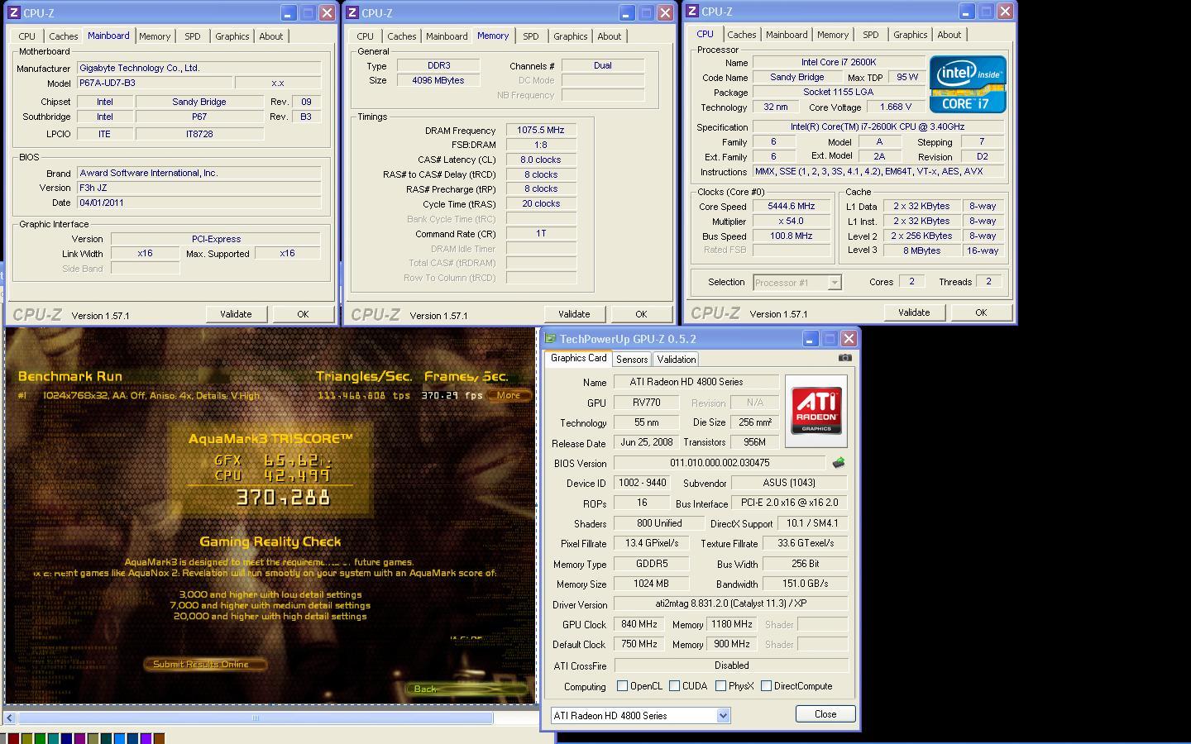The height and width of the screenshot is (744, 1191).
Task: Click the Core Speed 5444.6 MHz value
Action: pos(792,207)
